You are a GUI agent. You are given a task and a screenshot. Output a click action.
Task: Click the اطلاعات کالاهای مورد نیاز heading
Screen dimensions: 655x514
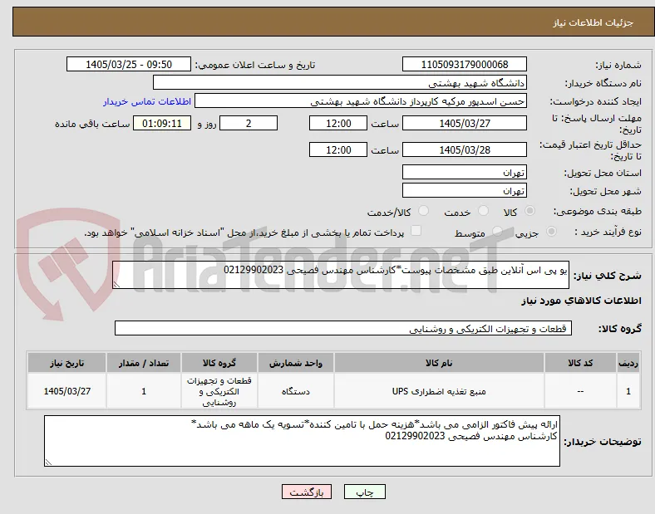[581, 301]
